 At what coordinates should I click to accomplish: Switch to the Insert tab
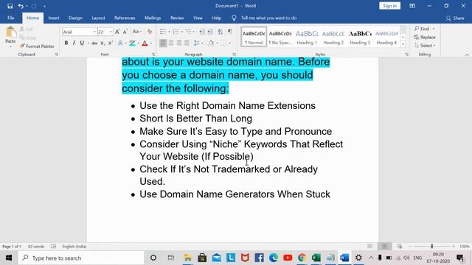[x=54, y=18]
